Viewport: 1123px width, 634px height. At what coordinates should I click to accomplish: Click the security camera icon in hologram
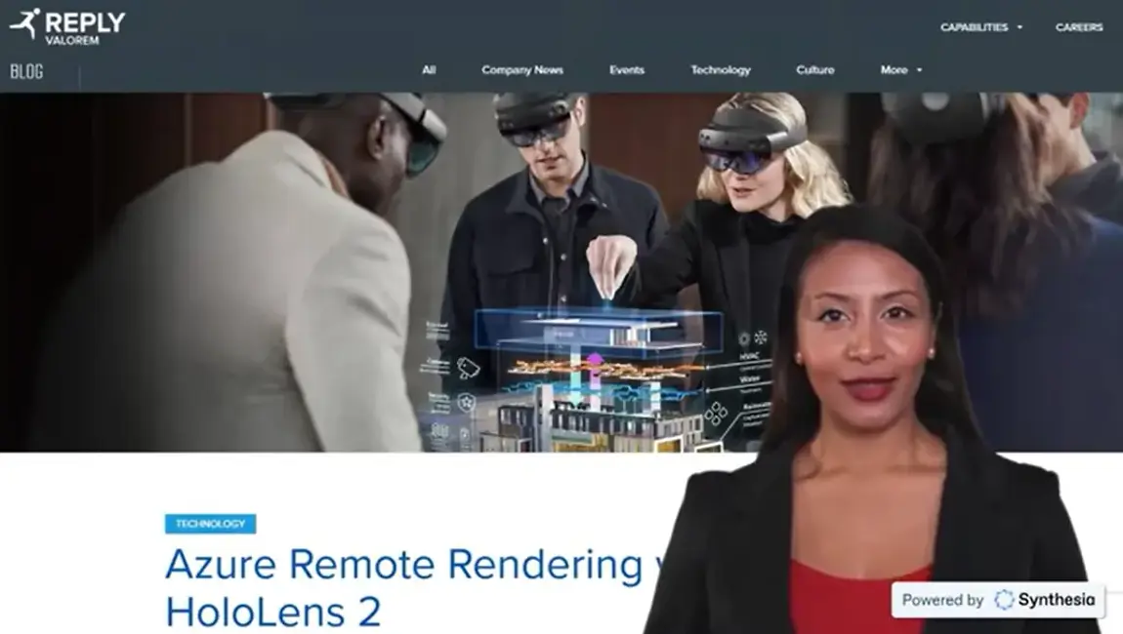coord(468,368)
